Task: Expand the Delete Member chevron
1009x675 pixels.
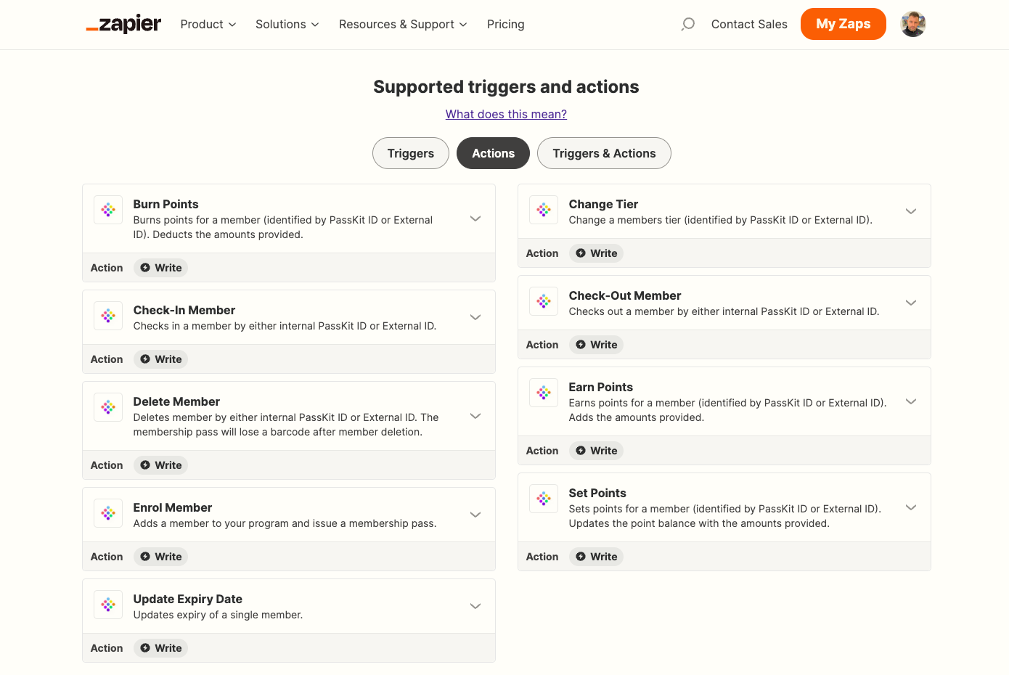Action: tap(475, 416)
